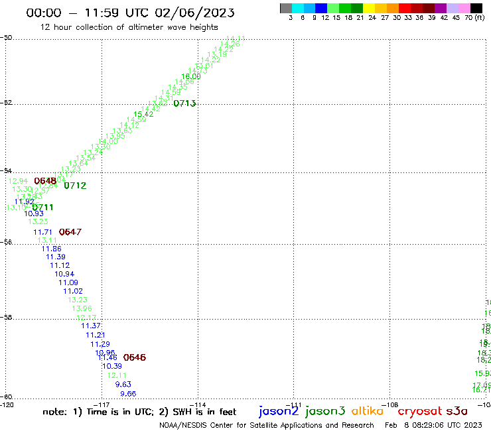Click the 0713 time marker

184,103
